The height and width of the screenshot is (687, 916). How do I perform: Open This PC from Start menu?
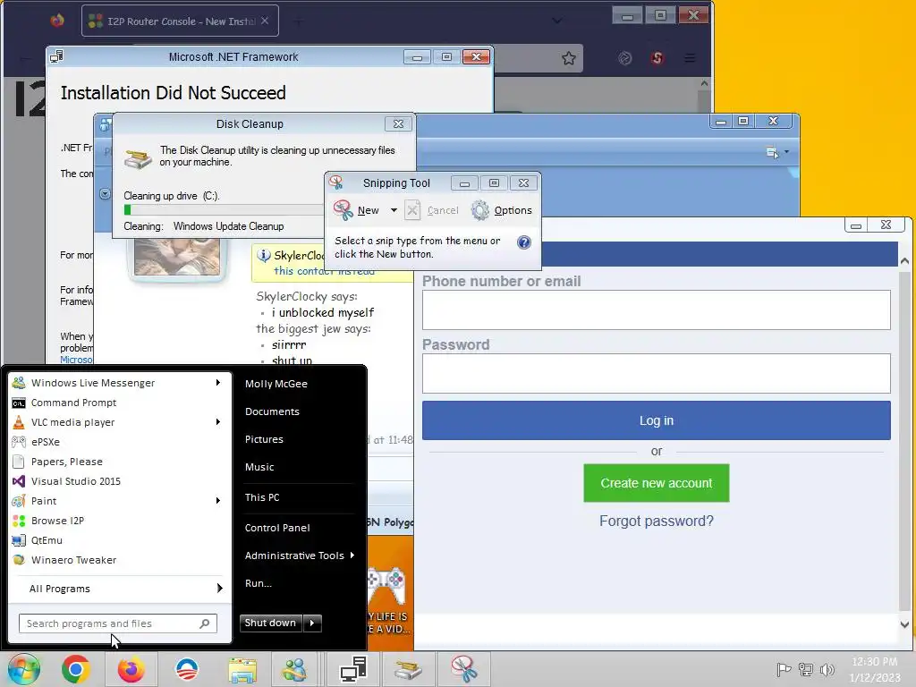point(262,497)
